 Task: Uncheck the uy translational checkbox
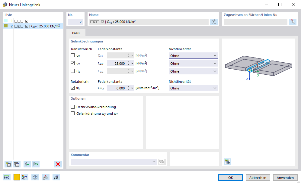(72, 63)
